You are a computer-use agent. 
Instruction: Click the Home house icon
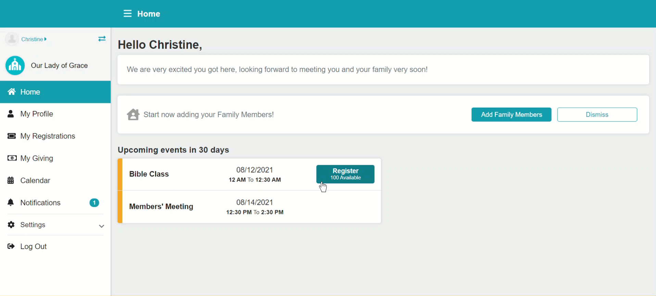[12, 91]
